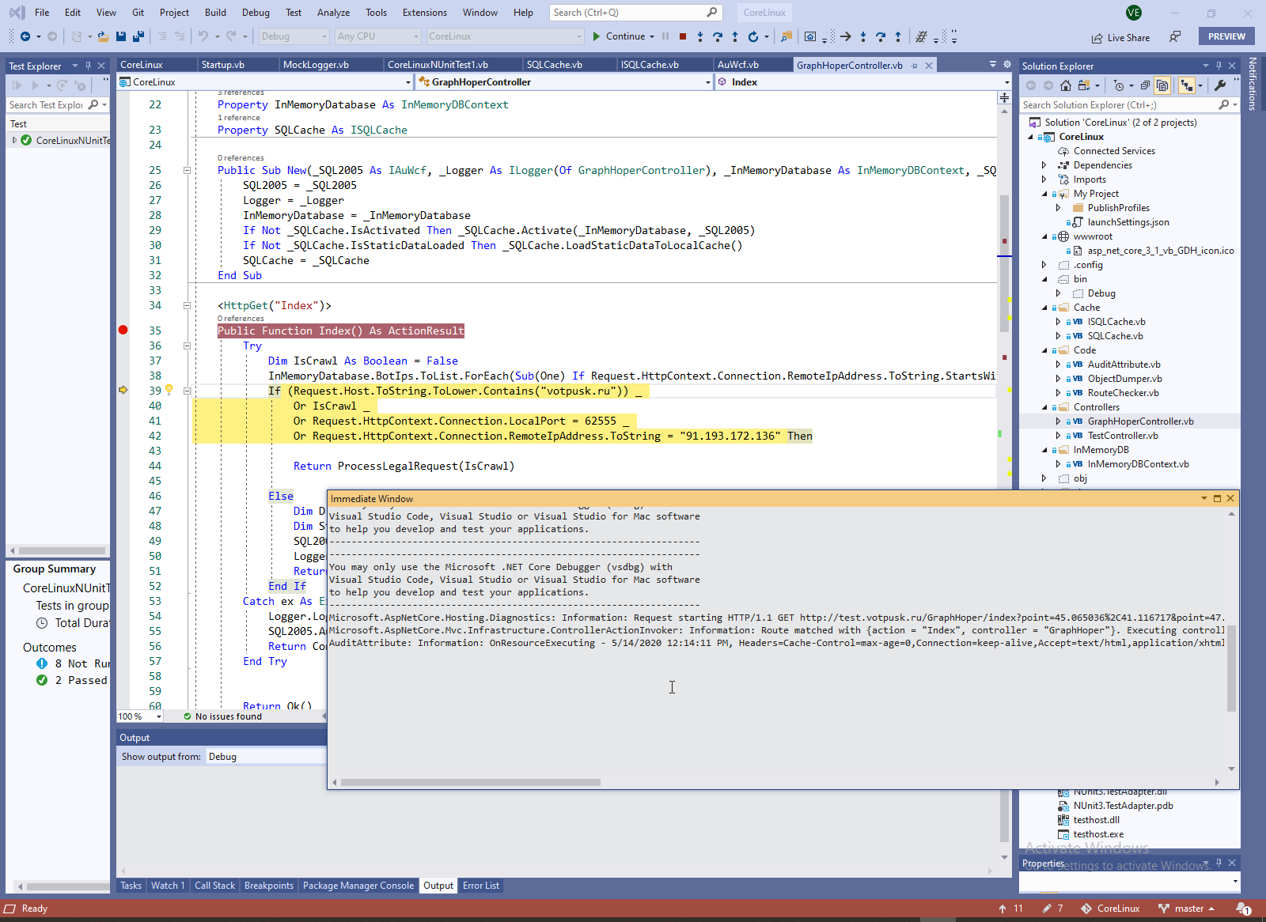This screenshot has height=922, width=1266.
Task: Switch to the Error List tab
Action: click(x=480, y=886)
